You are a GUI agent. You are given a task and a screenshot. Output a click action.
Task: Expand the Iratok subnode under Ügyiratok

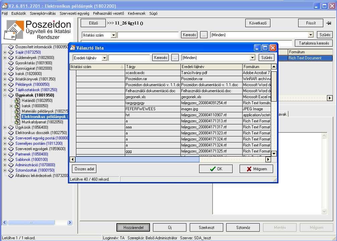11,106
